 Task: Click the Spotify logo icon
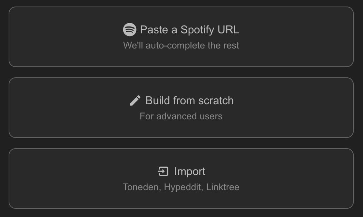(x=129, y=30)
